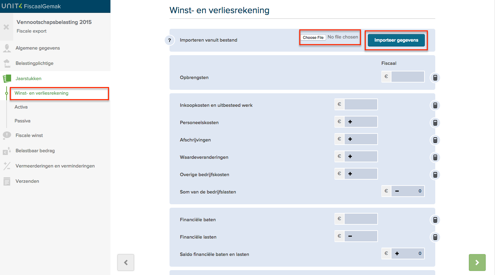Go back with the left arrow button

126,263
